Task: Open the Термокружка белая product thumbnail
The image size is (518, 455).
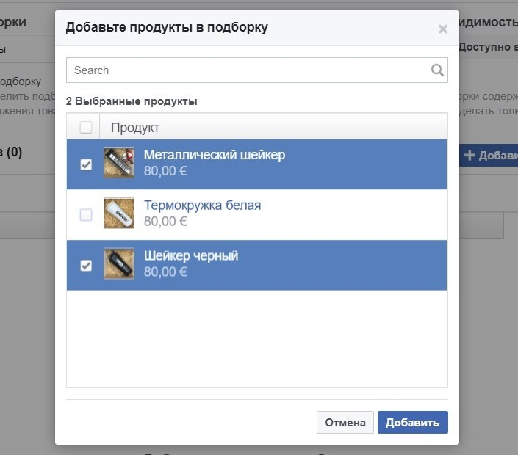Action: pos(119,213)
